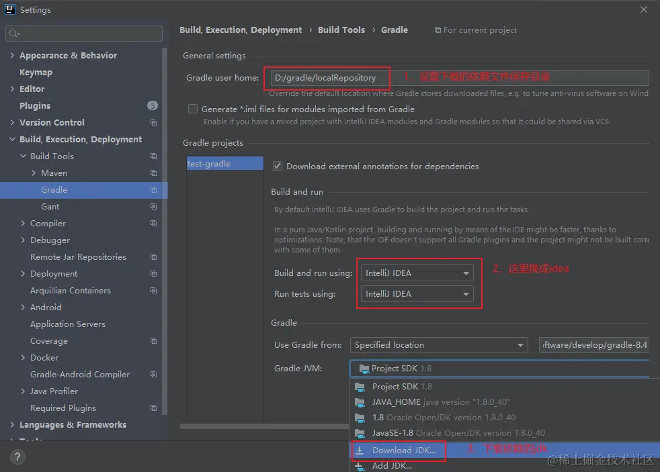Collapse the Build Tools node
The image size is (660, 472).
coord(23,156)
